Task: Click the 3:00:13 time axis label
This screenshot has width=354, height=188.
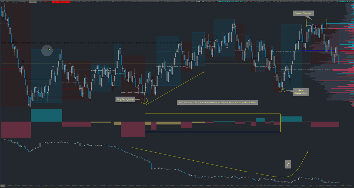Action: pos(10,186)
